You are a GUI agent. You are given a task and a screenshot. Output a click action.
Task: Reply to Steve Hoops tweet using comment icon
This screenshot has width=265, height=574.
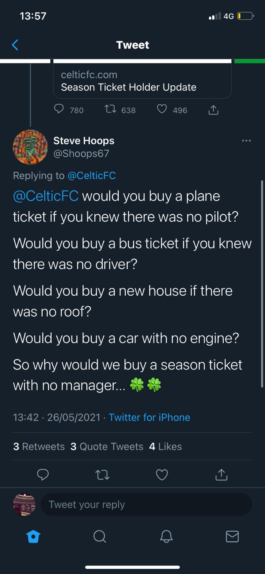click(x=43, y=475)
